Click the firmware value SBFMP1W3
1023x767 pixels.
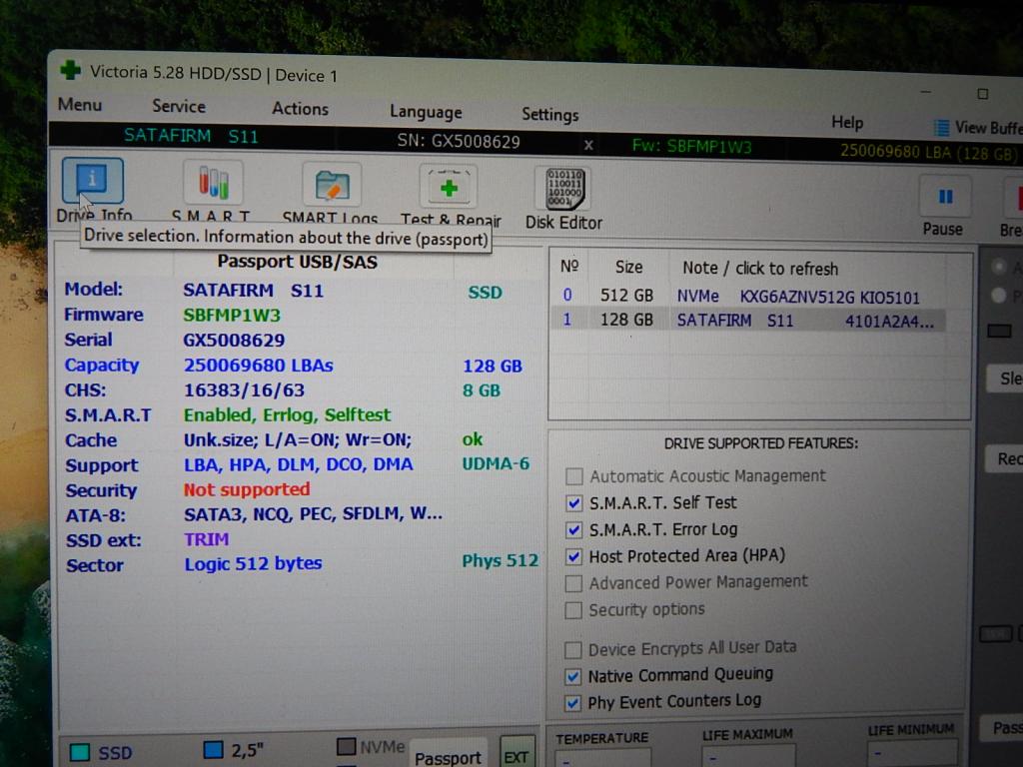tap(232, 315)
